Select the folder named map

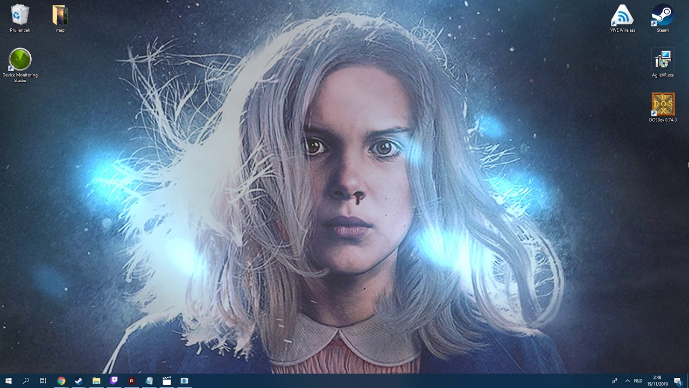[60, 15]
